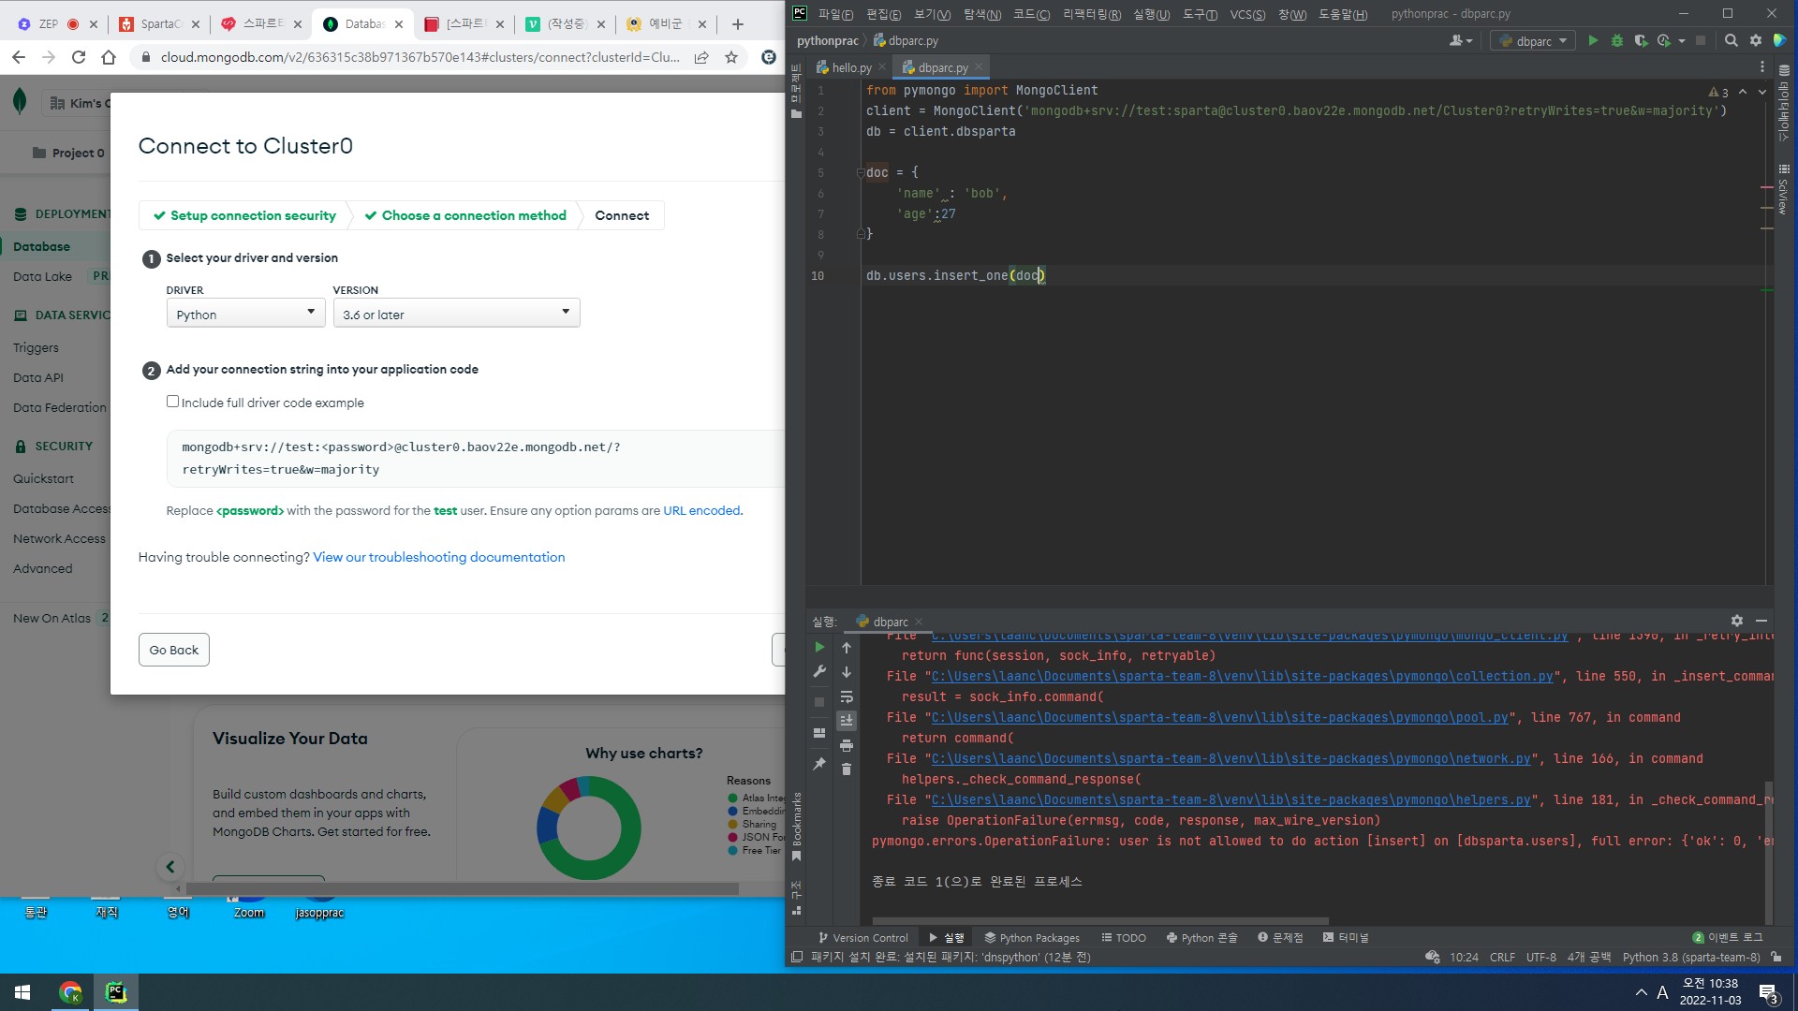Image resolution: width=1798 pixels, height=1011 pixels.
Task: Start debugging dbparc with the bug icon
Action: (x=1617, y=40)
